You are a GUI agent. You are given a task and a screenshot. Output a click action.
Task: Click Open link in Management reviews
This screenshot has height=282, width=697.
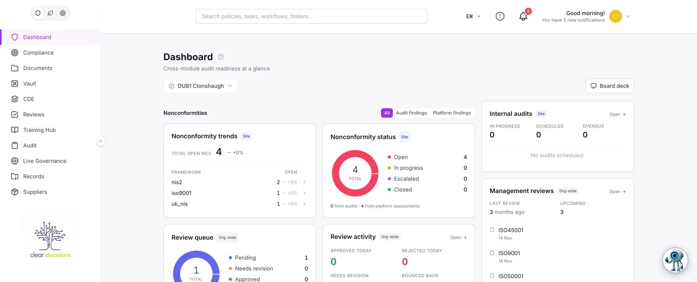(x=617, y=191)
